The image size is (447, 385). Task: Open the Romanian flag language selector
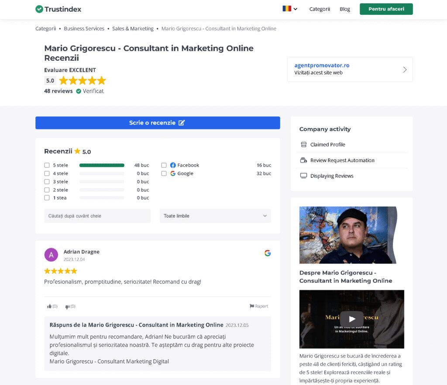pos(290,9)
